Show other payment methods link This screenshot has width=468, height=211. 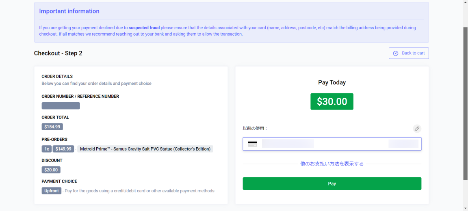coord(332,164)
